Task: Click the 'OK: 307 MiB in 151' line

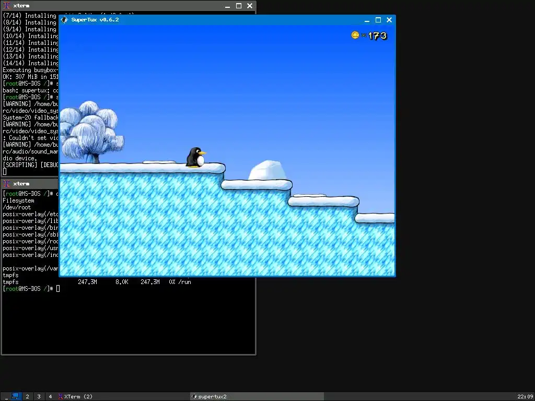Action: pos(31,77)
